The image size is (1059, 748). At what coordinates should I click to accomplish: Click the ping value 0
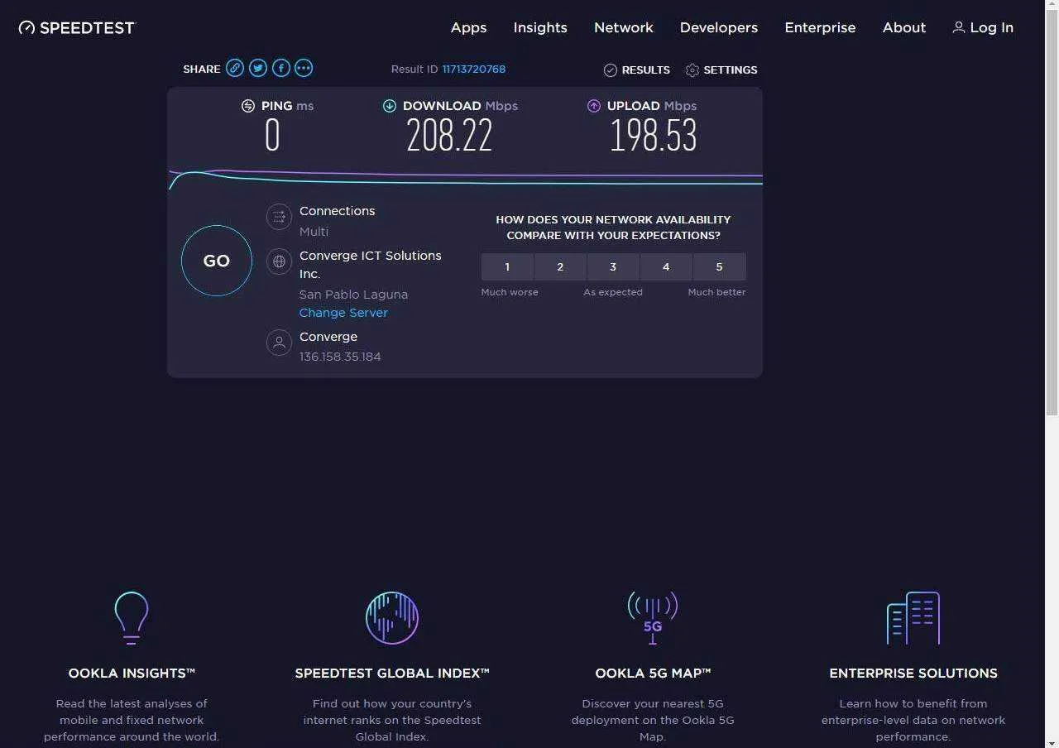click(x=272, y=136)
